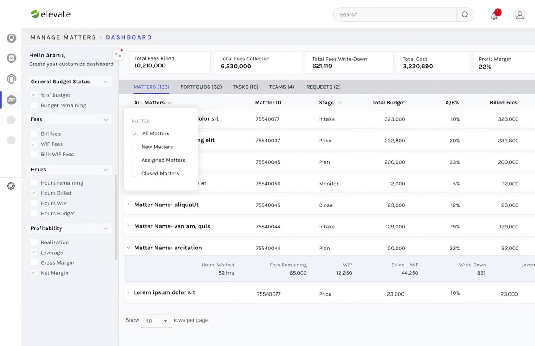The width and height of the screenshot is (535, 346).
Task: Click the location pin sidebar icon
Action: [x=11, y=38]
